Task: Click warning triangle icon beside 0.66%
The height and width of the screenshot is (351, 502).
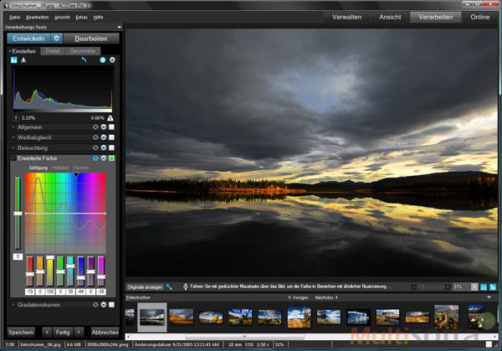Action: 110,117
